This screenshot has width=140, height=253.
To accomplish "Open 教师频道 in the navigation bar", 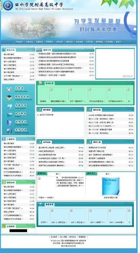I will (x=99, y=42).
